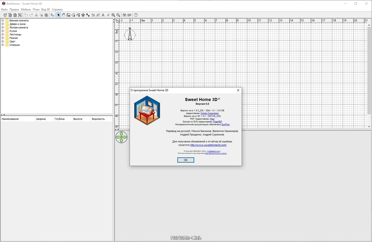Select the compass on the plan
The width and height of the screenshot is (372, 242).
click(130, 34)
